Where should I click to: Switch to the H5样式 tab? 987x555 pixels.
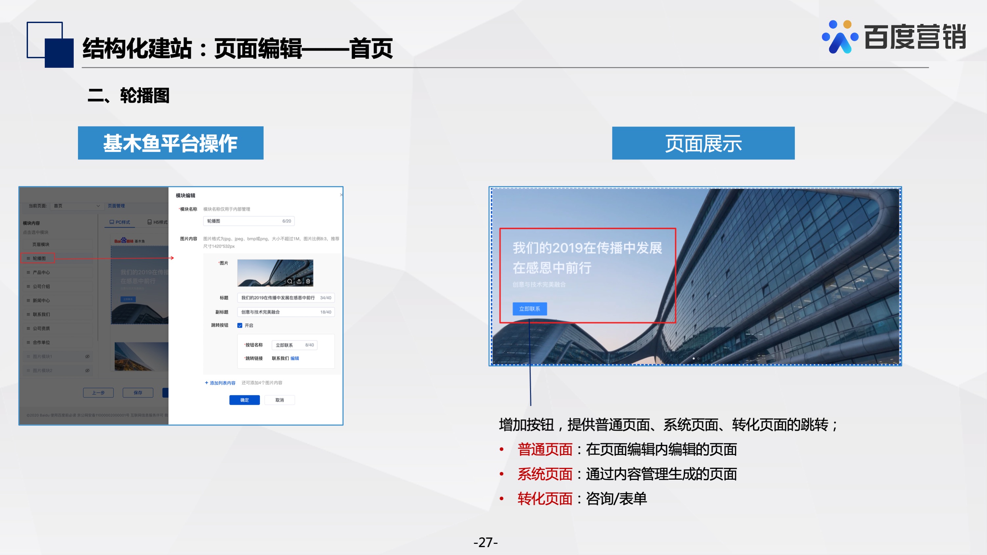pyautogui.click(x=157, y=222)
